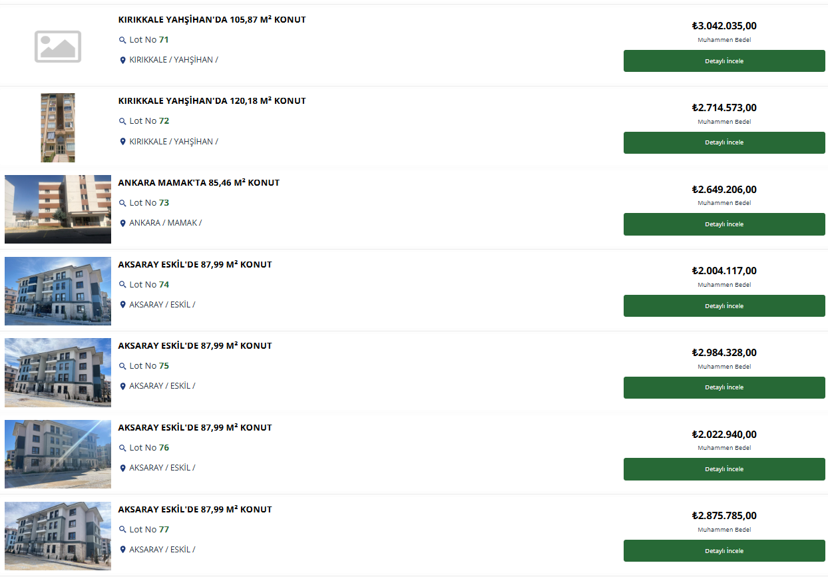Click the location pin icon for Lot 75

(122, 387)
